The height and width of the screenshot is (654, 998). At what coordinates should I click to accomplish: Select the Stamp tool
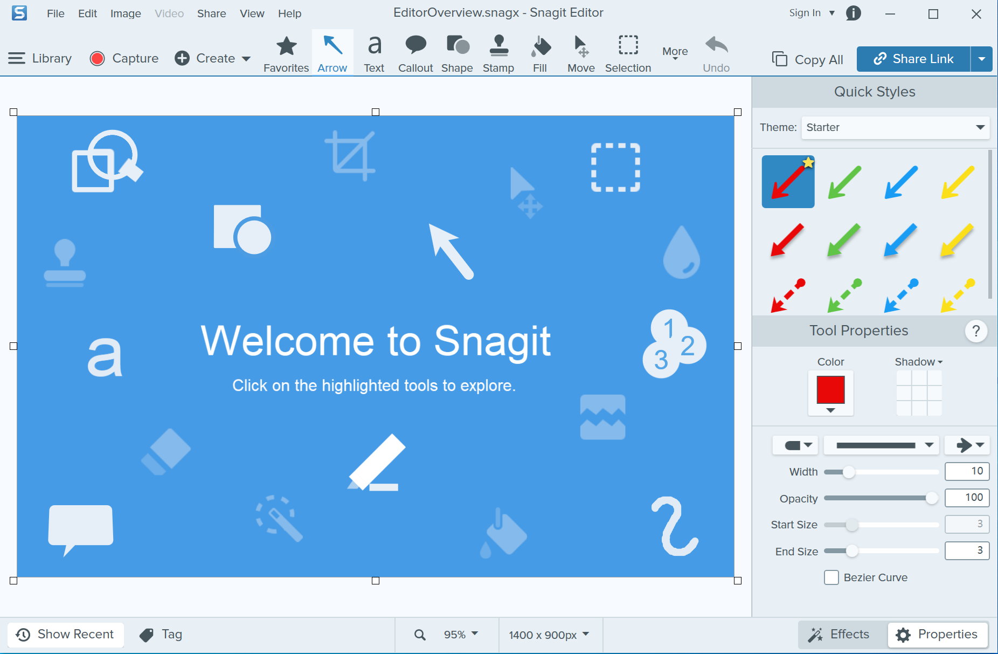tap(498, 54)
